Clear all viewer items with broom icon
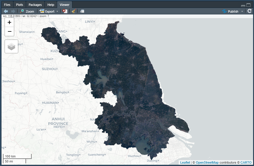Image resolution: width=254 pixels, height=166 pixels. click(x=74, y=11)
